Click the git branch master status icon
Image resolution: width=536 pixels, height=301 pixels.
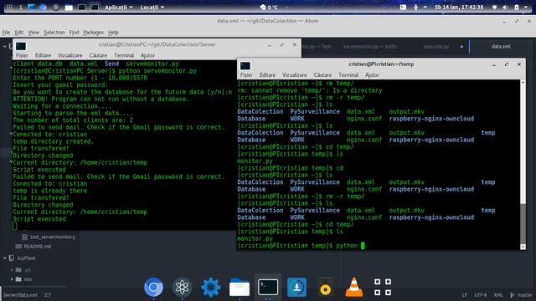click(512, 295)
